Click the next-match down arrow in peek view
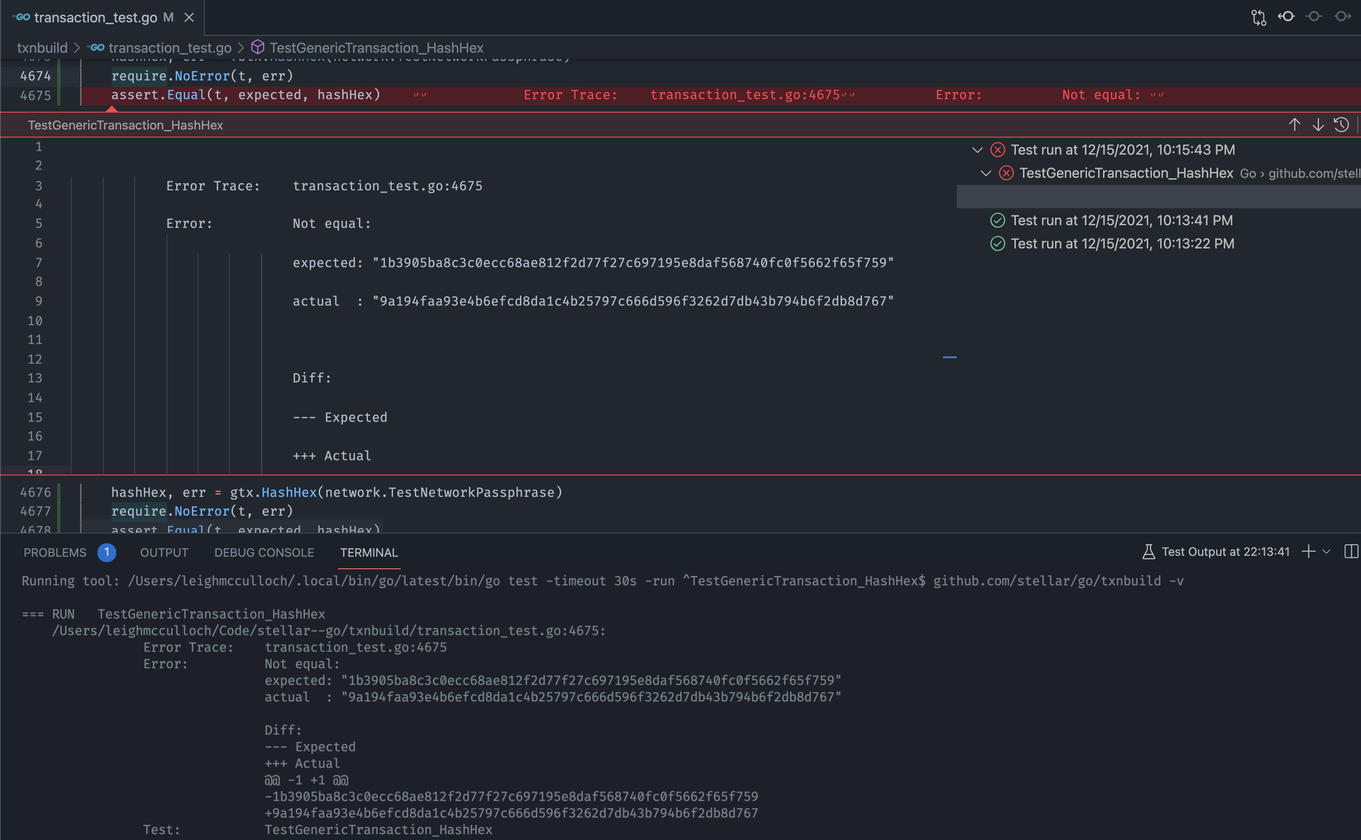The image size is (1361, 840). [x=1317, y=125]
